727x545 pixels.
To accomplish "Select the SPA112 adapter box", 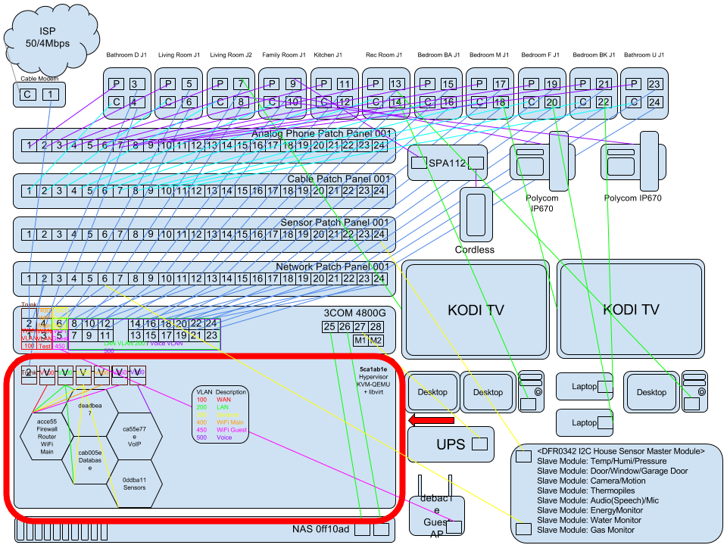I will click(447, 163).
